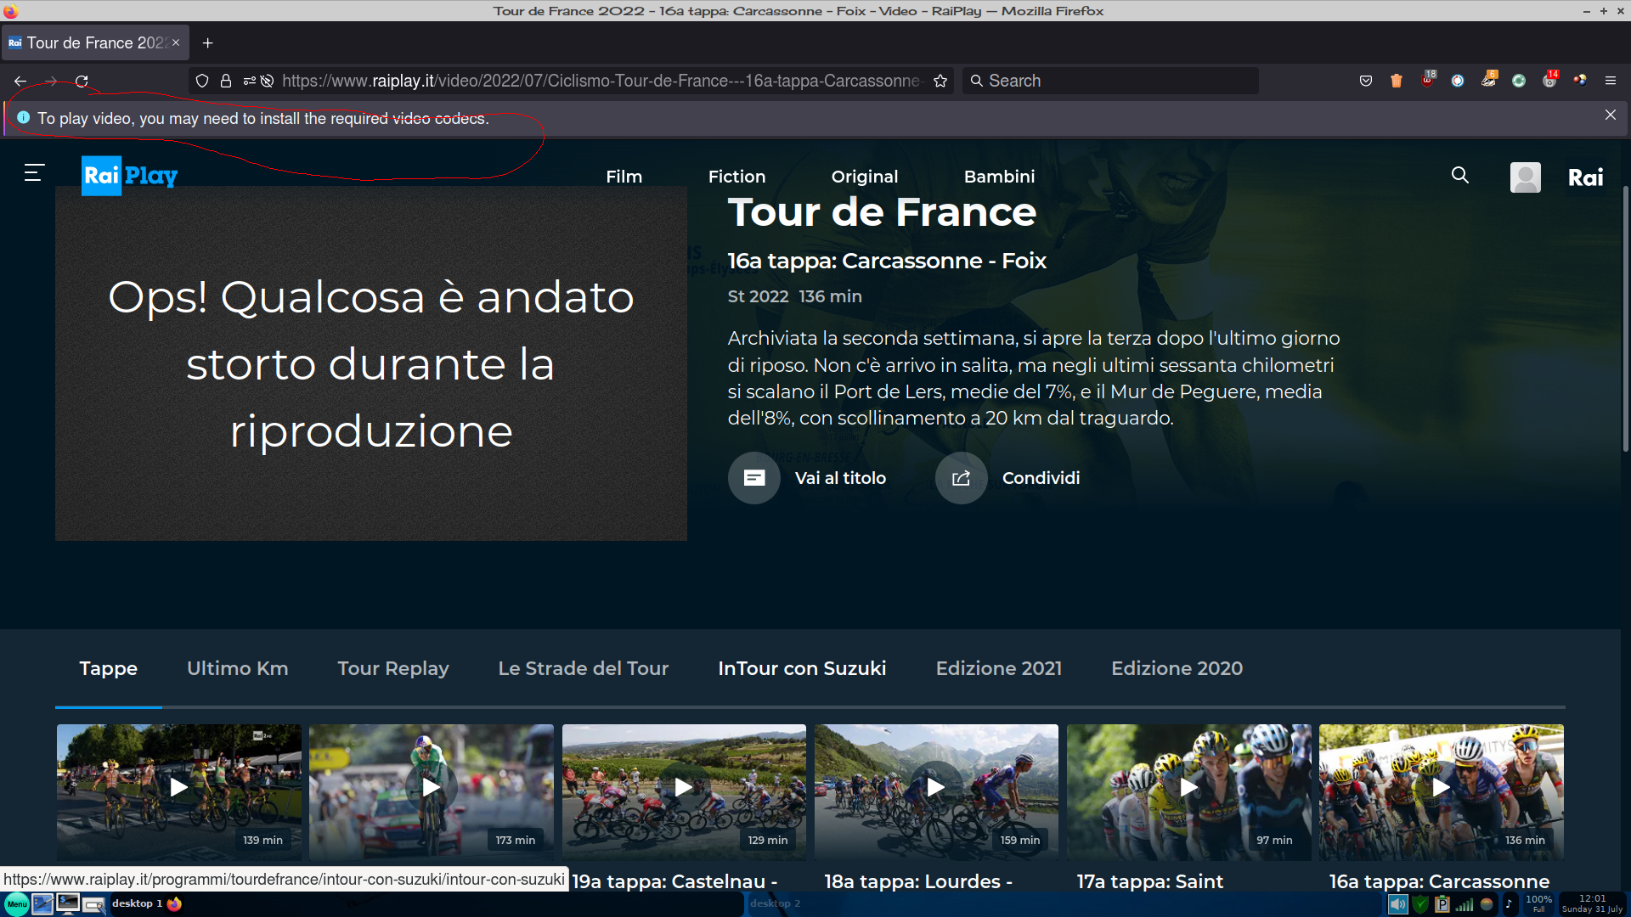Screen dimensions: 1631x917
Task: Open the Firefox application menu
Action: click(1610, 81)
